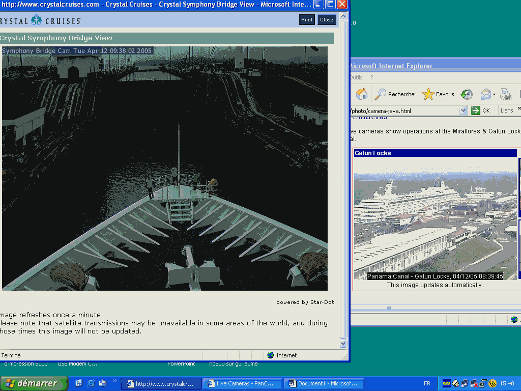521x391 pixels.
Task: Click the Crystal Symphony Bridge View heading
Action: point(56,38)
